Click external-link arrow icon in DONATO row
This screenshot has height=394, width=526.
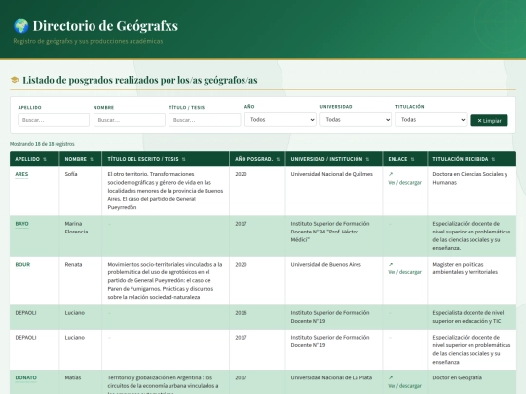tap(391, 377)
